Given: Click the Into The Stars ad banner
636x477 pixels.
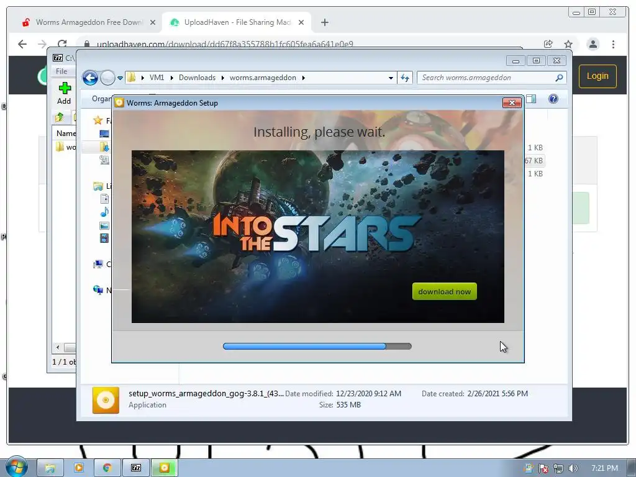Looking at the screenshot, I should 317,237.
